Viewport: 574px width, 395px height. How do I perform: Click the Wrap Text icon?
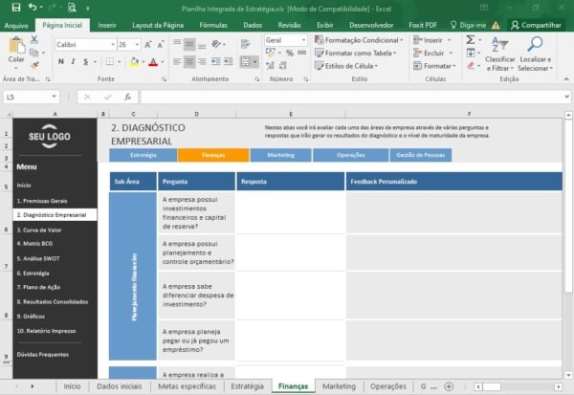[x=245, y=44]
